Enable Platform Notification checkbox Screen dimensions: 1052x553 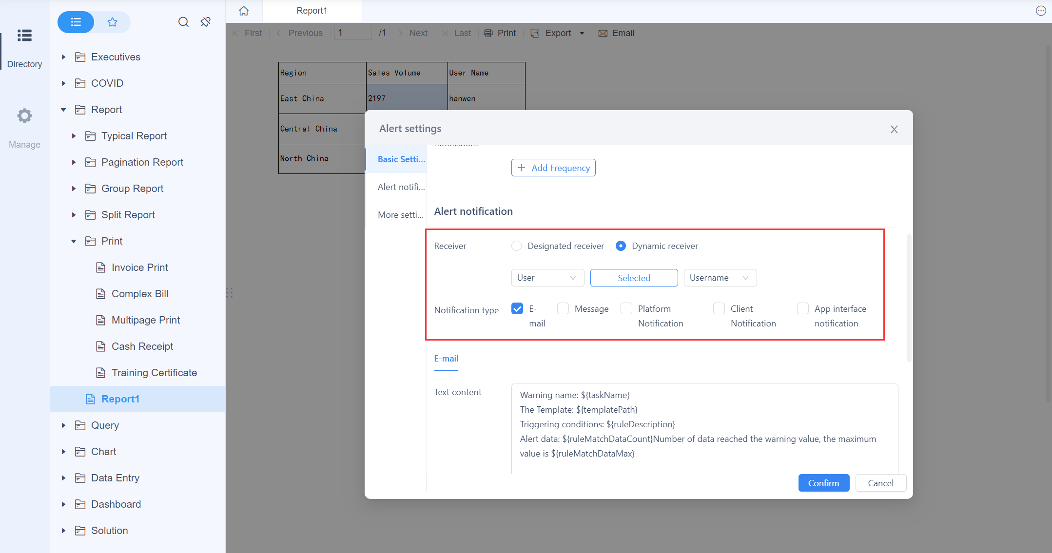pyautogui.click(x=626, y=309)
